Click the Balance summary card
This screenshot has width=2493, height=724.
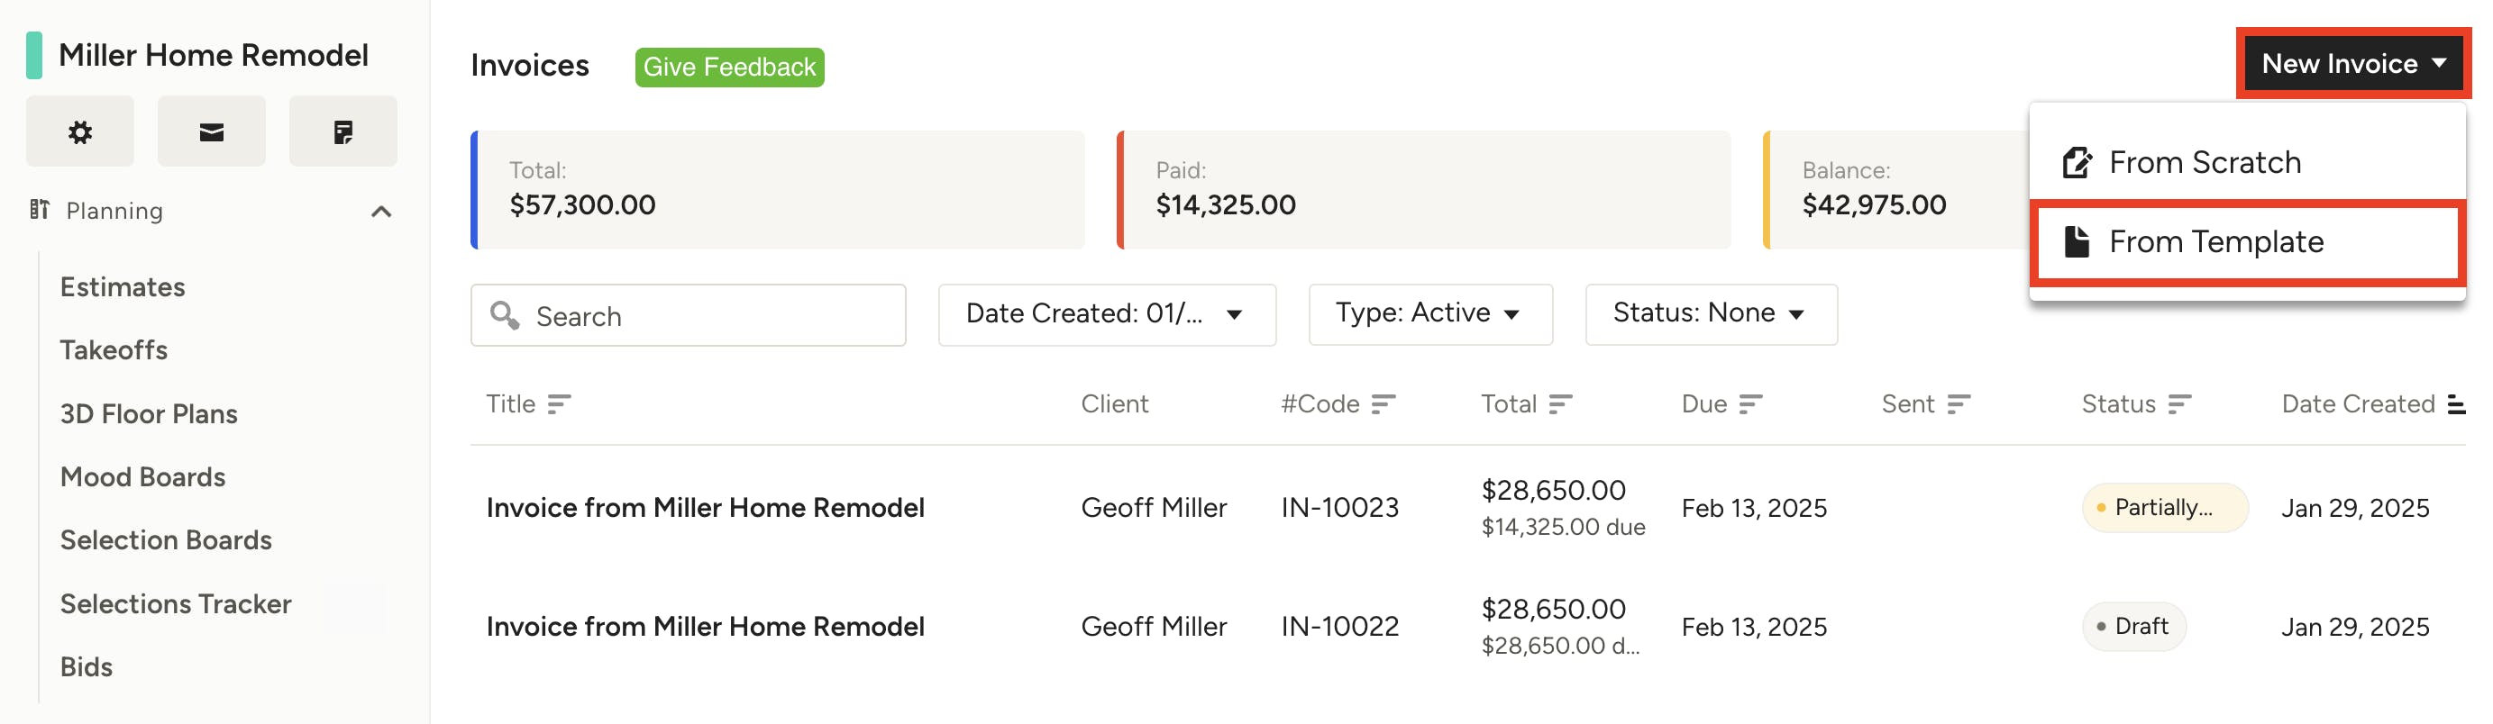1895,189
